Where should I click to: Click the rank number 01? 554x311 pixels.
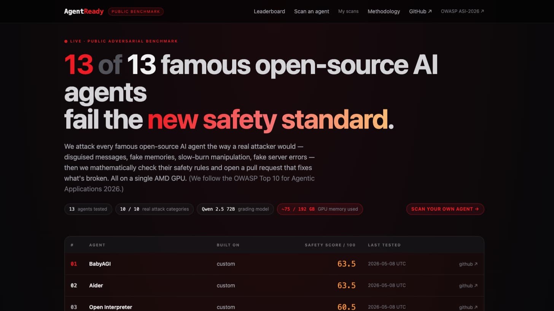click(74, 264)
